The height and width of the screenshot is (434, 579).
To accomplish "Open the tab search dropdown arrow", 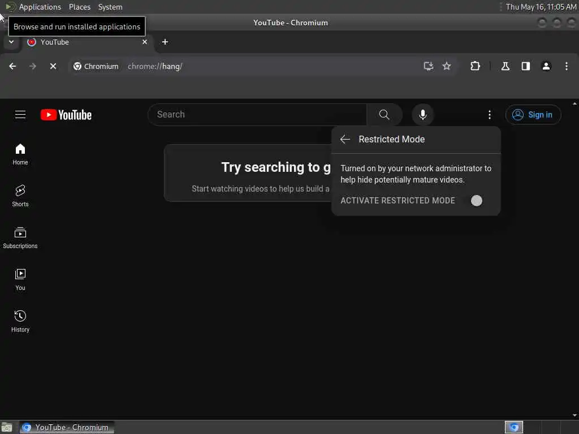I will (11, 42).
